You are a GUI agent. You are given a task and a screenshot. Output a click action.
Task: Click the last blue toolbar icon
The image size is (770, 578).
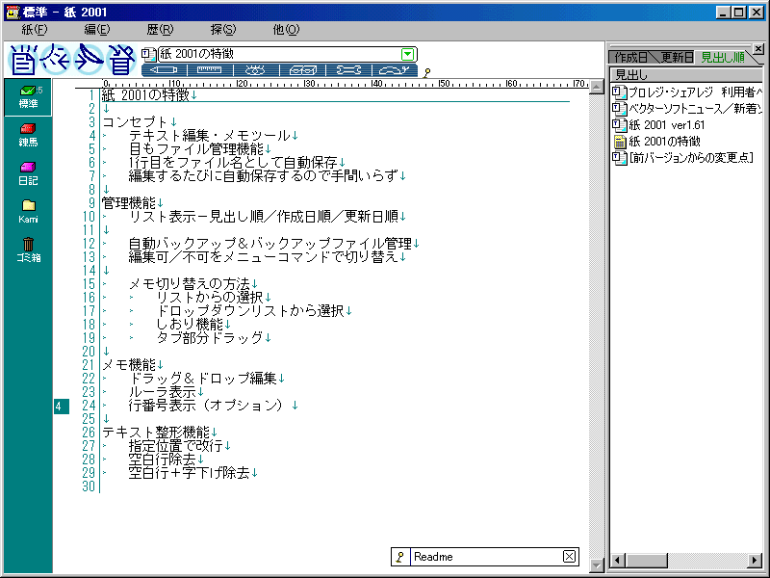pos(395,70)
